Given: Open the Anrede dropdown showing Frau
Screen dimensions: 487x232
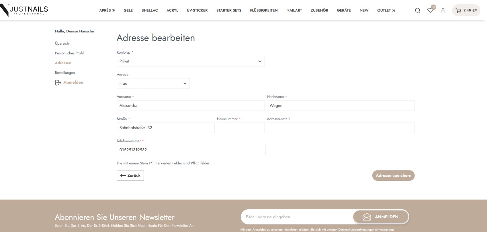Looking at the screenshot, I should click(153, 83).
